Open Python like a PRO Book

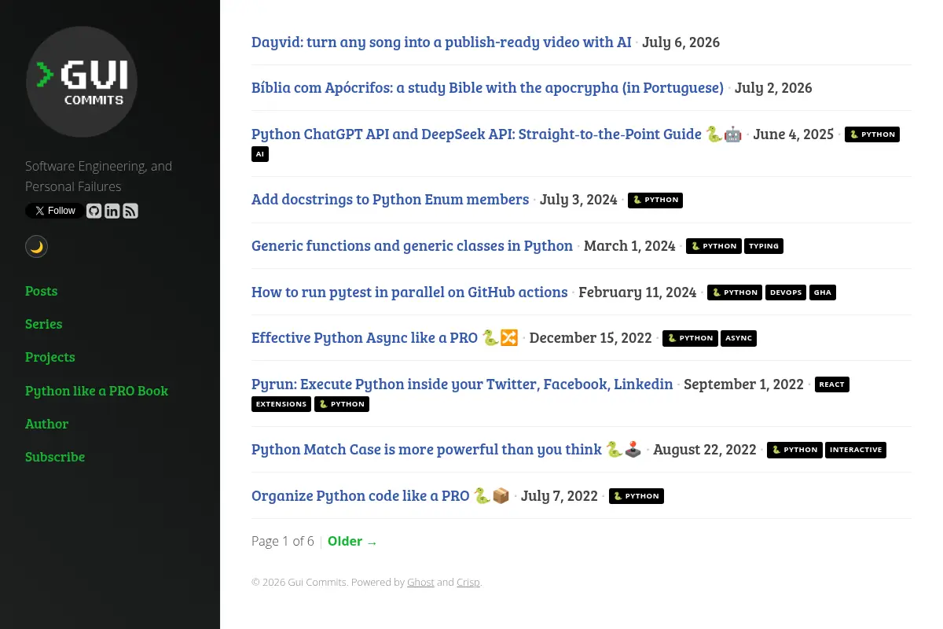click(97, 391)
